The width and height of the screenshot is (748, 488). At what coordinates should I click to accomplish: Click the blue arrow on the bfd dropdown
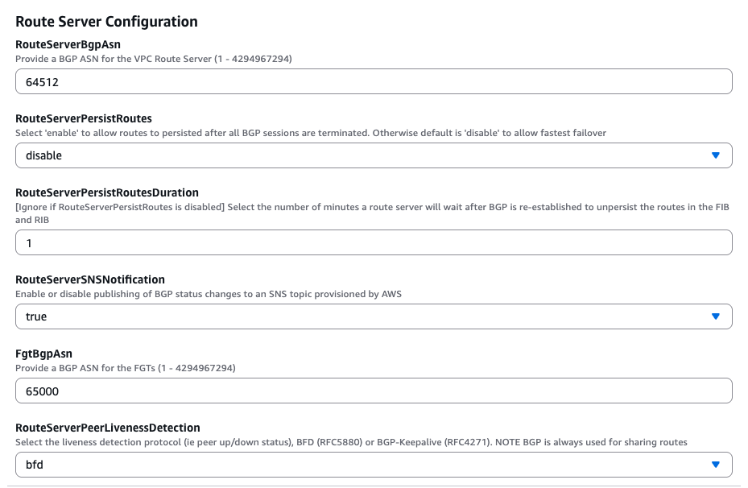click(715, 465)
